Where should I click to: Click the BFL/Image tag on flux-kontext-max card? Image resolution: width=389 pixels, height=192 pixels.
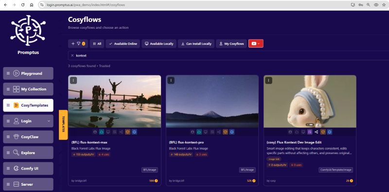tap(150, 170)
